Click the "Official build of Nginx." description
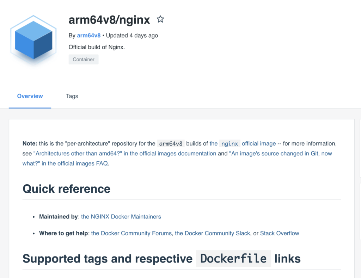Screen dimensions: 361x278 (97, 47)
